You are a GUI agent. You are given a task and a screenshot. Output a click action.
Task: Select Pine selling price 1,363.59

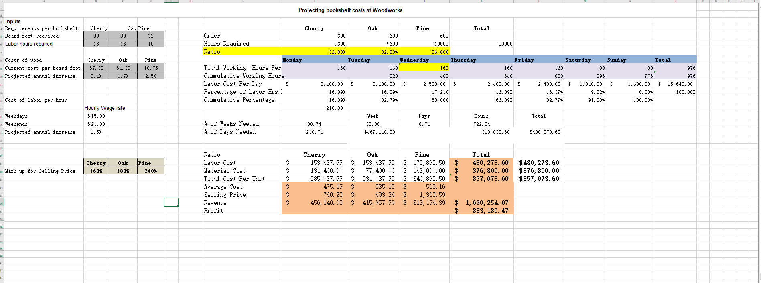[x=424, y=195]
